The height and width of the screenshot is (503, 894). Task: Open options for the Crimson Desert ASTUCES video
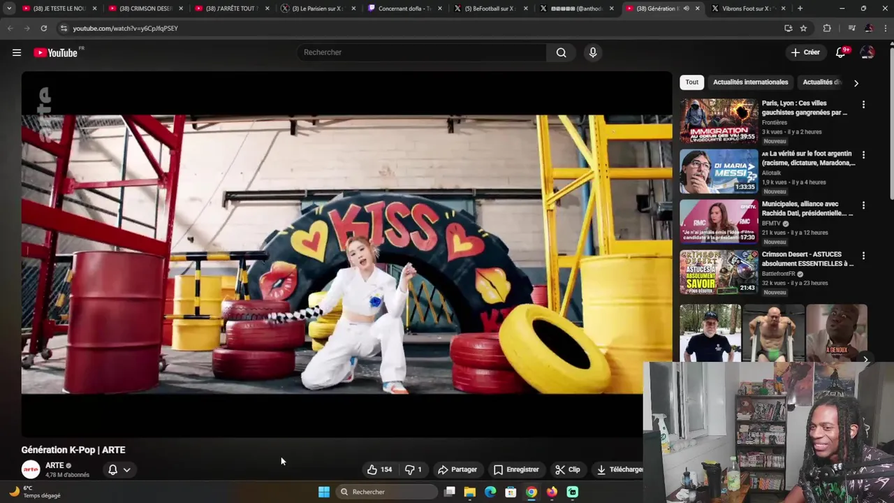863,256
